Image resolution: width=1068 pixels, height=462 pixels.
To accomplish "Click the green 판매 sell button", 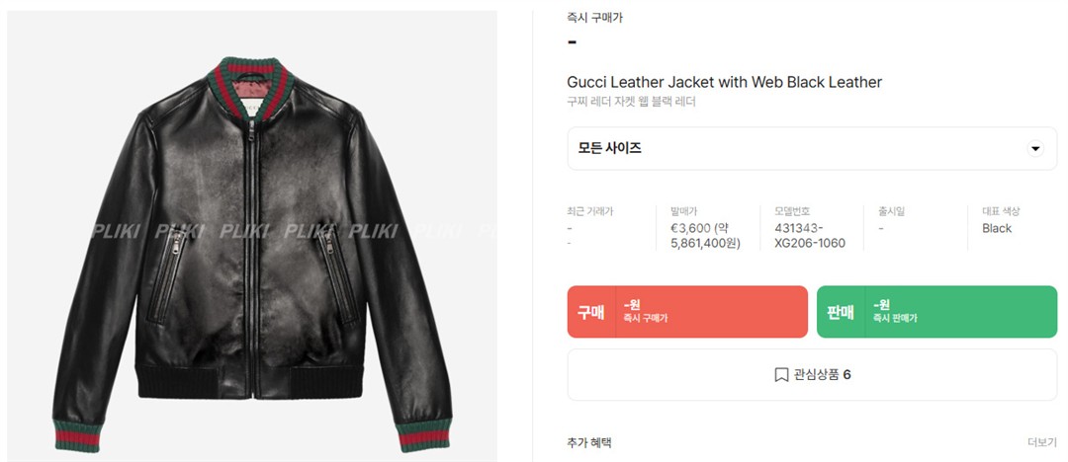I will pyautogui.click(x=936, y=312).
